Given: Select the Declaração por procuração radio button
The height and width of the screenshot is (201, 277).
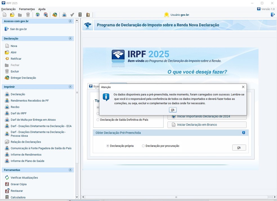Looking at the screenshot, I should click(x=143, y=146).
